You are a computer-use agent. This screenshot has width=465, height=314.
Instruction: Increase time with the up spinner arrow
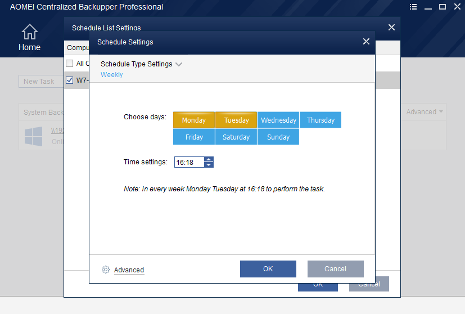[x=209, y=159]
